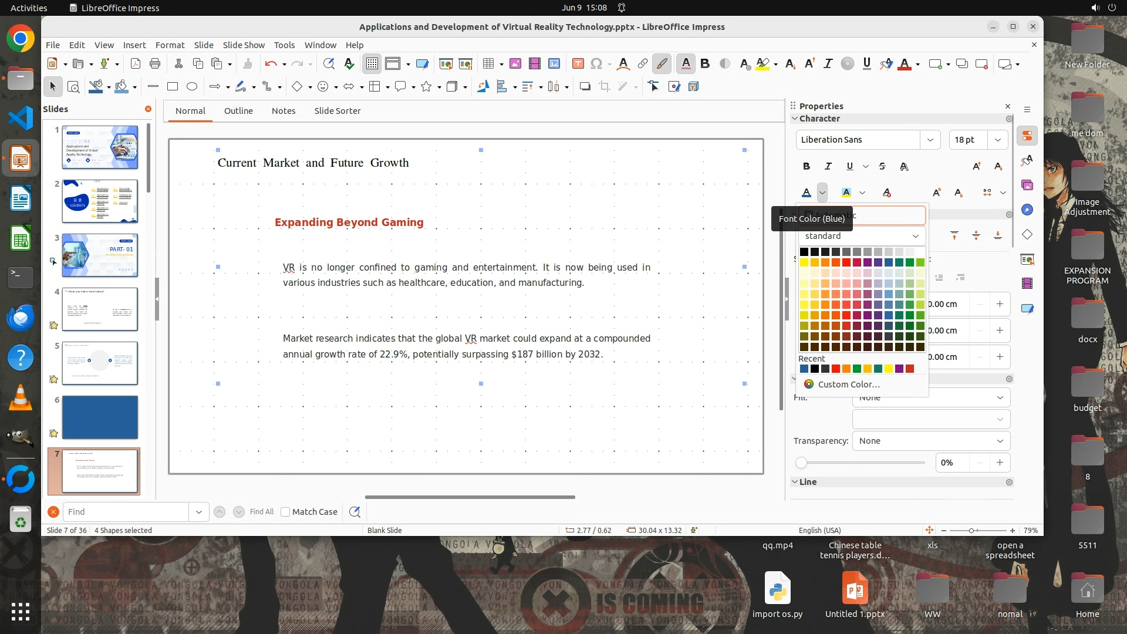
Task: Click the Find All button
Action: pyautogui.click(x=261, y=512)
